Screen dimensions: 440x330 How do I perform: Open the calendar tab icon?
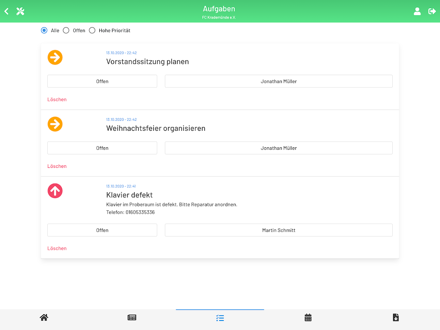tap(308, 318)
